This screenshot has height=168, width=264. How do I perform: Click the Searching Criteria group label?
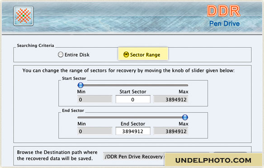(x=36, y=45)
